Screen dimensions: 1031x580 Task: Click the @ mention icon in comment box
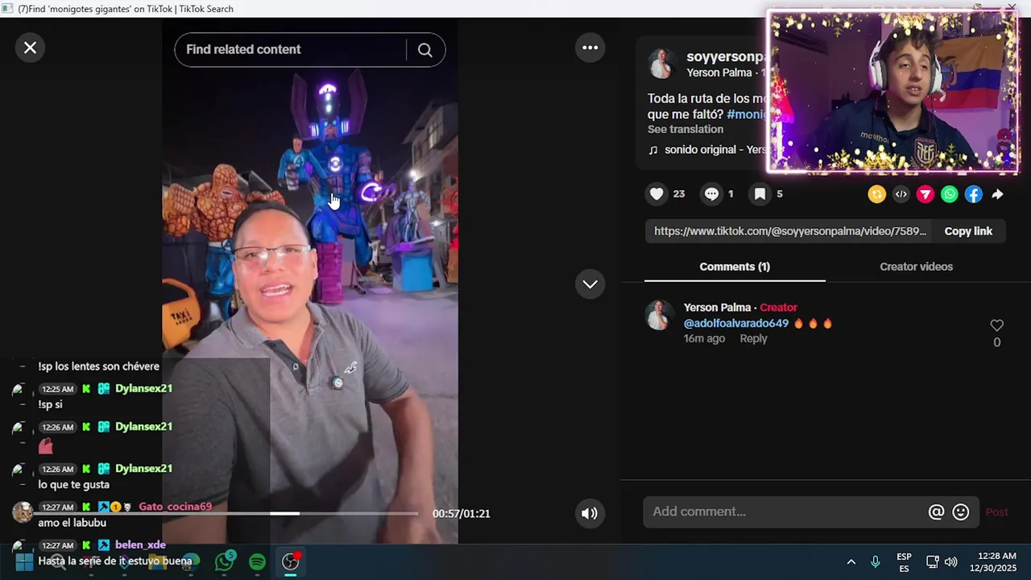click(936, 512)
